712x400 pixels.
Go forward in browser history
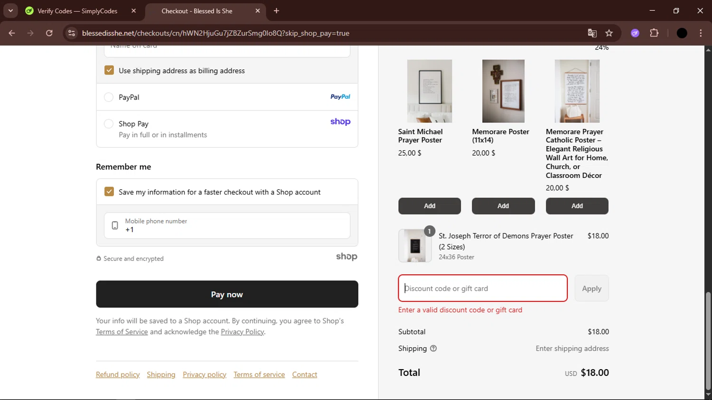coord(30,33)
